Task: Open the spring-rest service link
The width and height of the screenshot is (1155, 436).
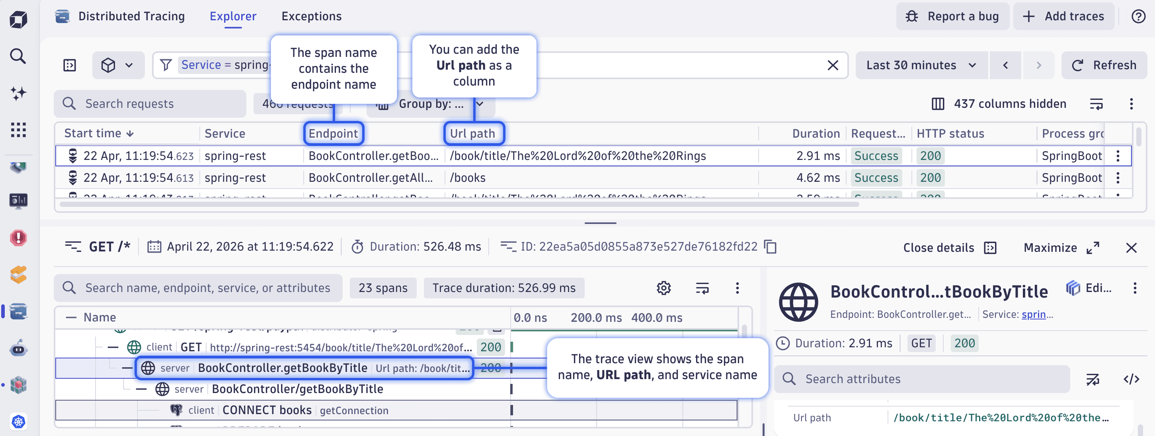Action: [x=1033, y=315]
